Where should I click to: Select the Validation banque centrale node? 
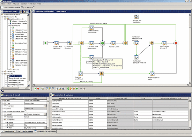tap(136, 57)
